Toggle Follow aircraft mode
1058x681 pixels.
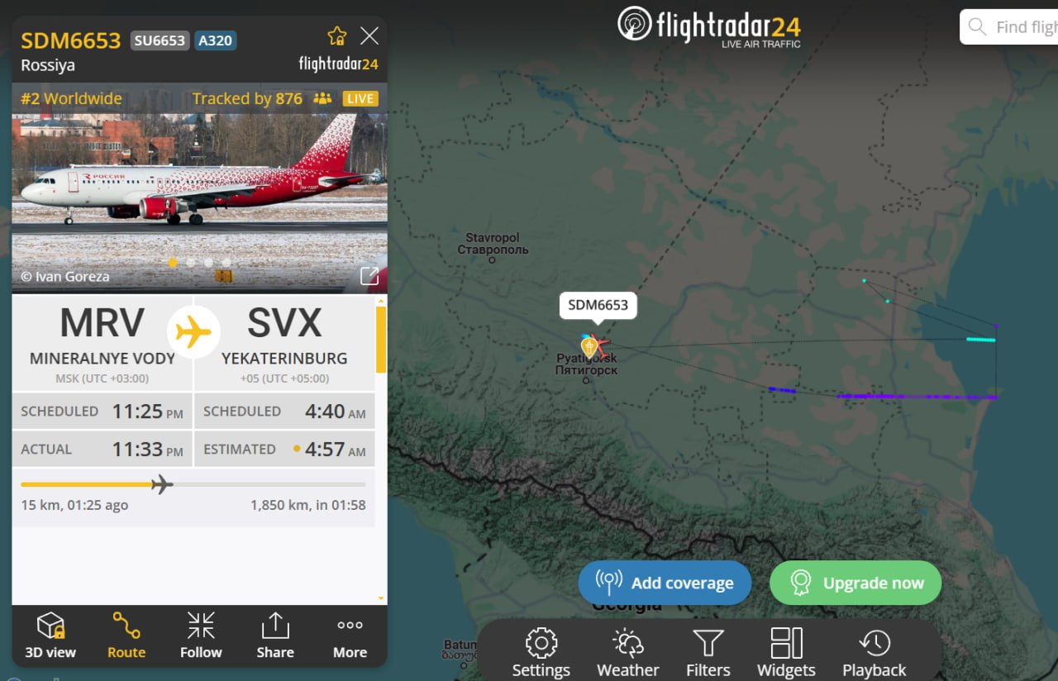pyautogui.click(x=201, y=635)
